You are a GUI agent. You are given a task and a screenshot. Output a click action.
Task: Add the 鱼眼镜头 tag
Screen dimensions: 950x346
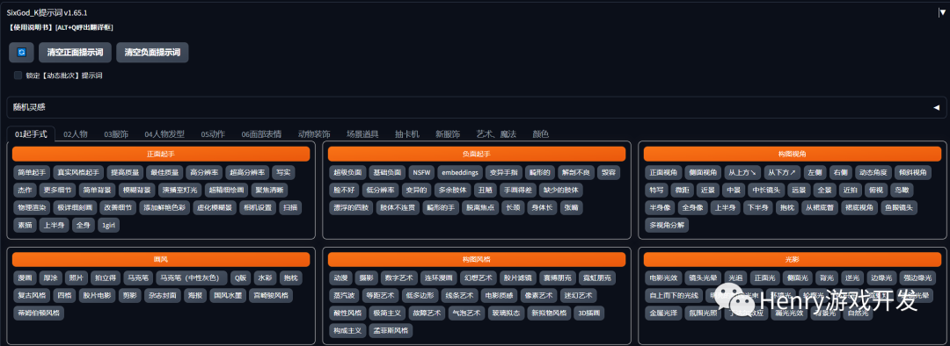(x=899, y=207)
